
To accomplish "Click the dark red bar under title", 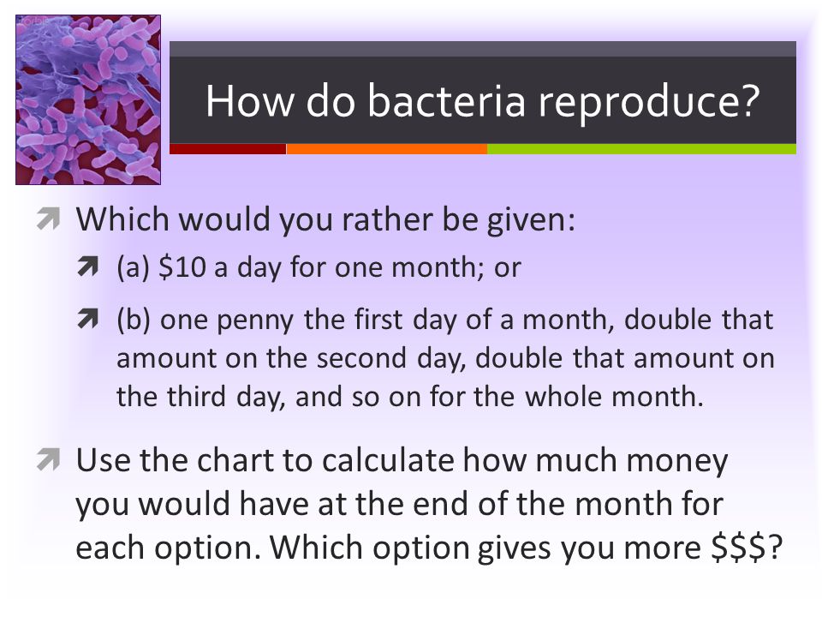I will coord(228,149).
